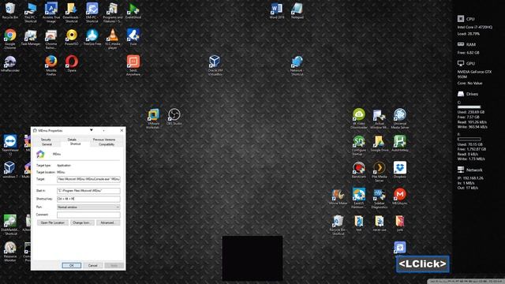Select the This PC shortcut icon

31,9
